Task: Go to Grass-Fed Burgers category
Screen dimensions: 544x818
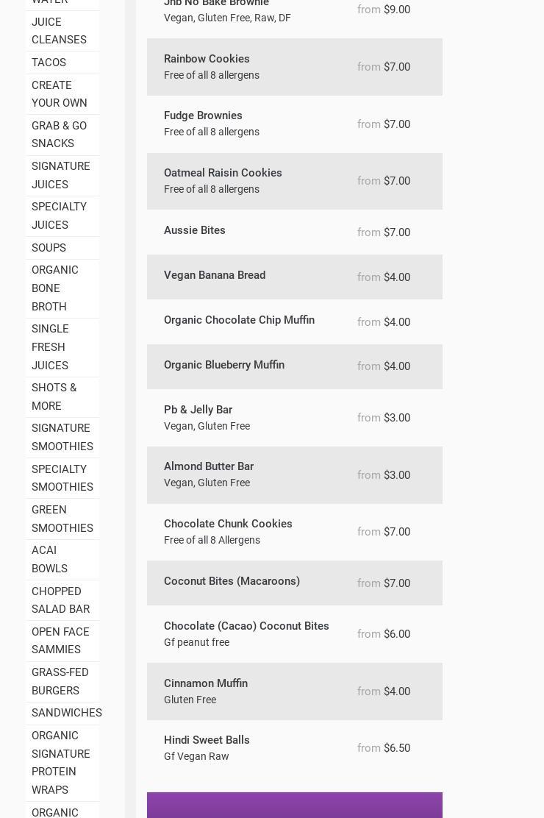Action: click(60, 681)
